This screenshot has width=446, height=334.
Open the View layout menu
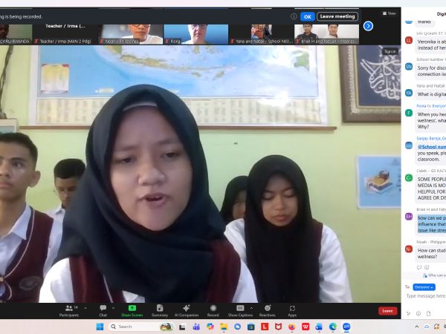point(390,13)
